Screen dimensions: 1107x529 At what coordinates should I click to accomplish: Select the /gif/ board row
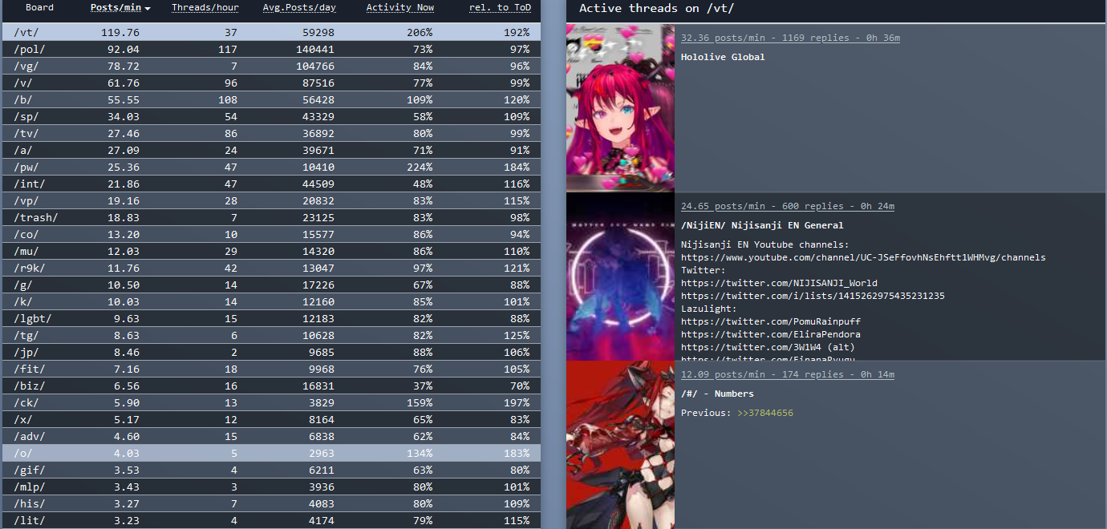click(x=270, y=470)
